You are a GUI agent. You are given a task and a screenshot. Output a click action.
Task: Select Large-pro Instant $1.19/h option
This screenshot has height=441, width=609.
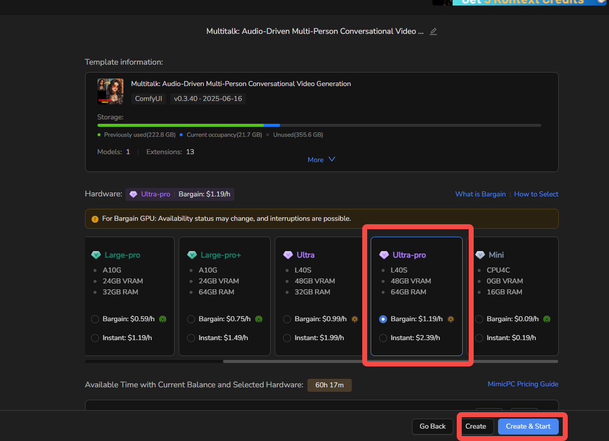[95, 338]
